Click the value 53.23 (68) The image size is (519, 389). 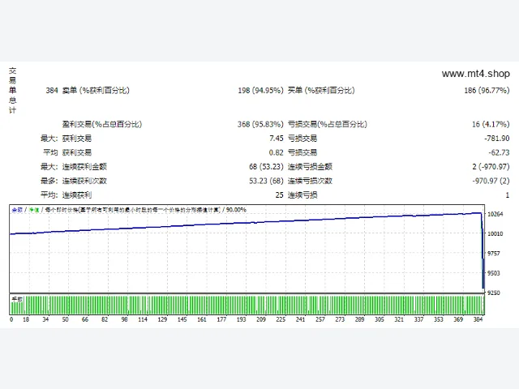(x=266, y=181)
